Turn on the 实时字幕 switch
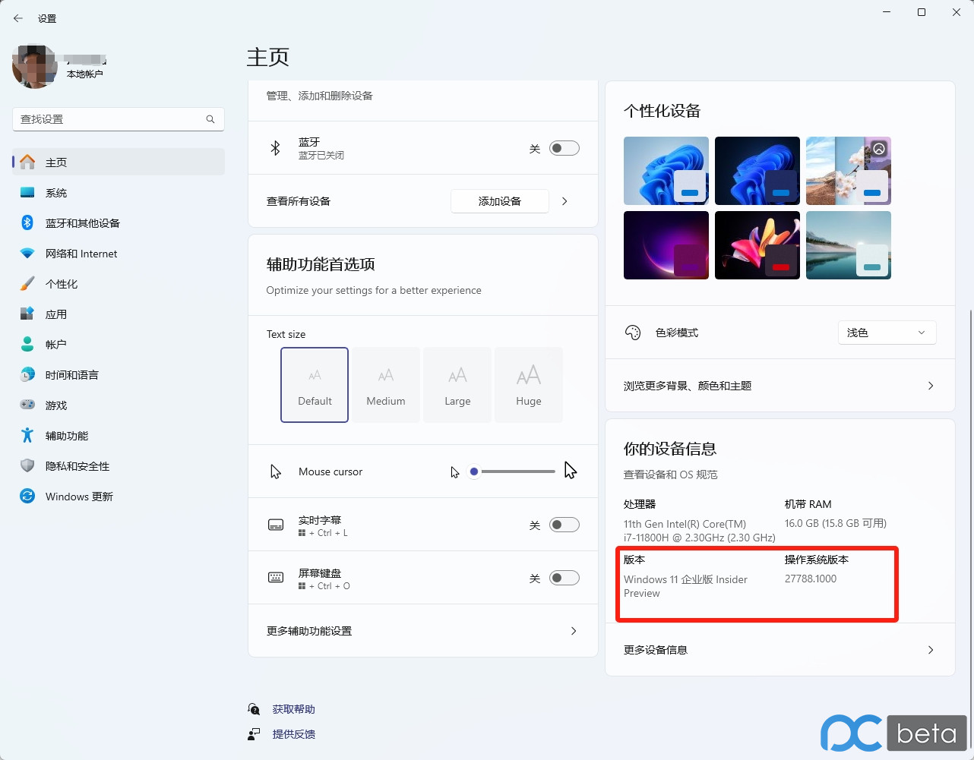 (564, 525)
